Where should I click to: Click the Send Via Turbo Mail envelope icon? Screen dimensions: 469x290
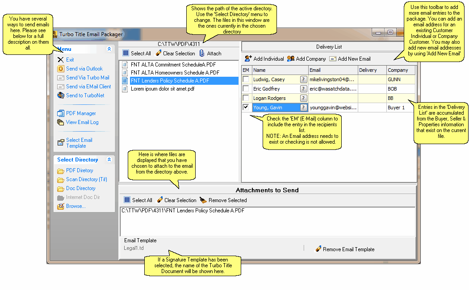click(x=61, y=78)
